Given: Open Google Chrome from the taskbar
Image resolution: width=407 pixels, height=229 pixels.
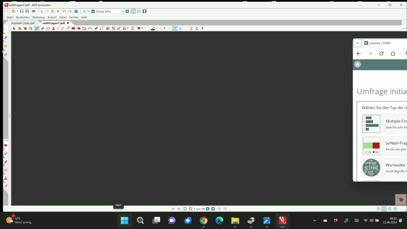Looking at the screenshot, I should pyautogui.click(x=203, y=220).
